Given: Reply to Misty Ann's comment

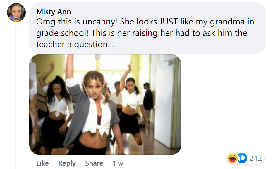Looking at the screenshot, I should tap(67, 163).
